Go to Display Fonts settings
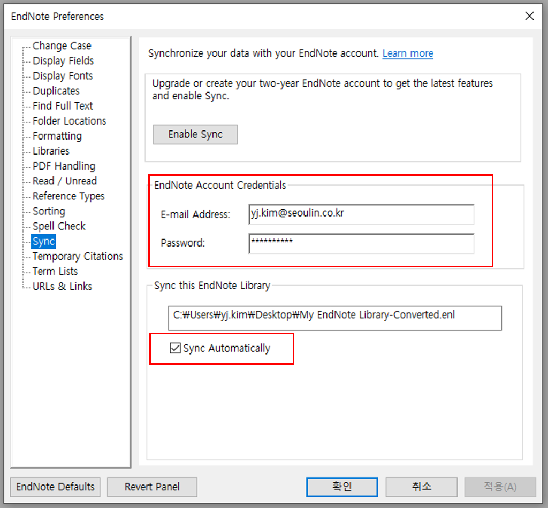548x508 pixels. tap(63, 76)
